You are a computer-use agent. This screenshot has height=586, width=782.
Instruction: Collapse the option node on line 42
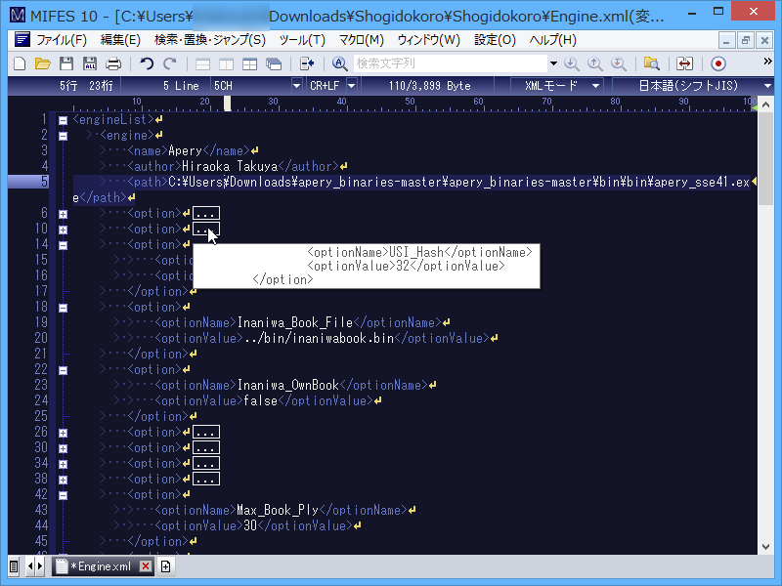pyautogui.click(x=63, y=495)
